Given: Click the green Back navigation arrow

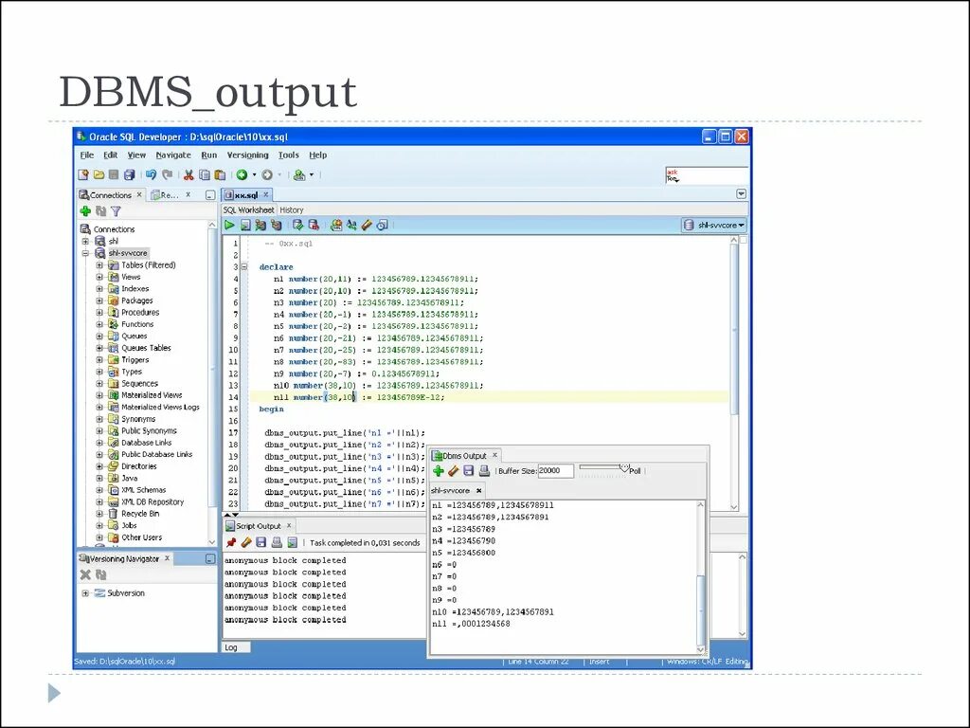Looking at the screenshot, I should pos(242,175).
